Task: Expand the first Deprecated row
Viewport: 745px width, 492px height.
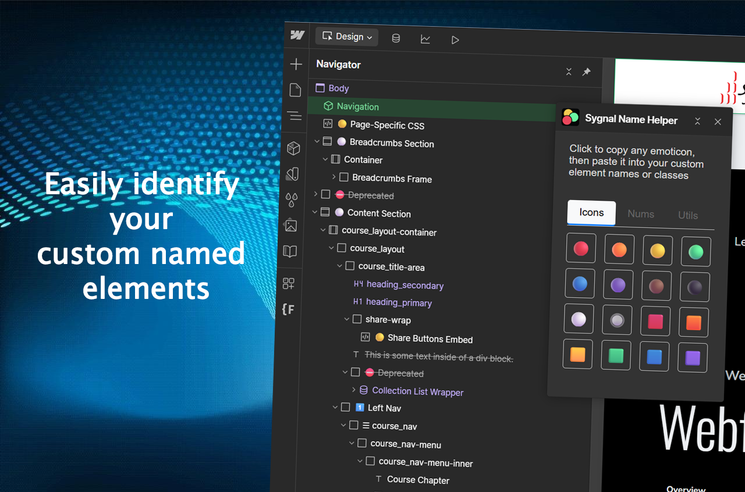Action: pos(315,194)
